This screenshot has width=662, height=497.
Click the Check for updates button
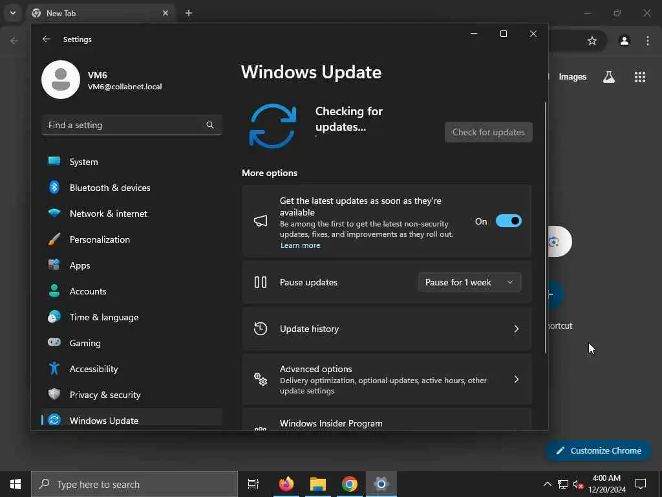489,132
